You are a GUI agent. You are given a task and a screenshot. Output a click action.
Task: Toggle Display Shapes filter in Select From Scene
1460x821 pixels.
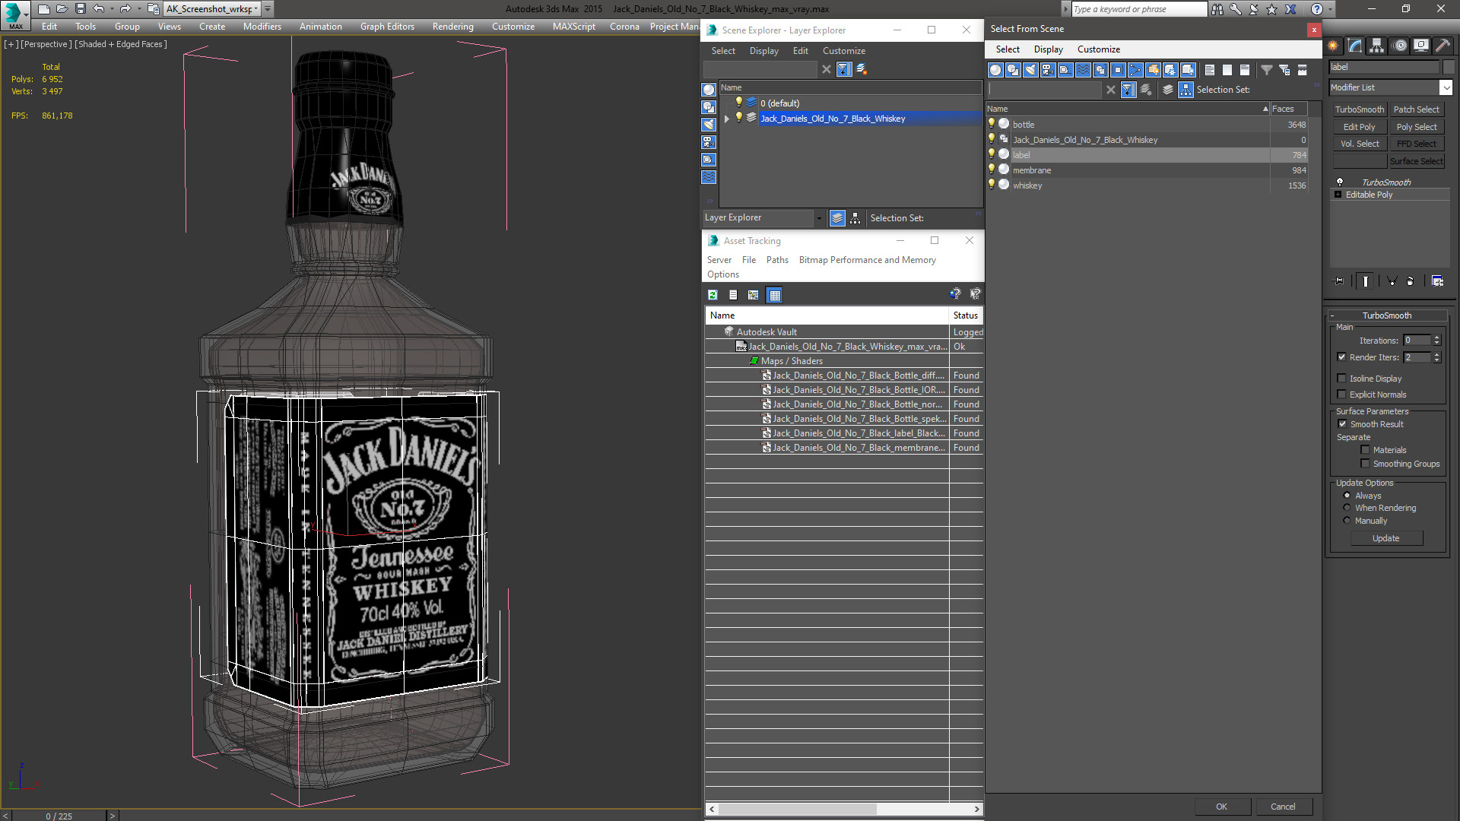point(1013,70)
